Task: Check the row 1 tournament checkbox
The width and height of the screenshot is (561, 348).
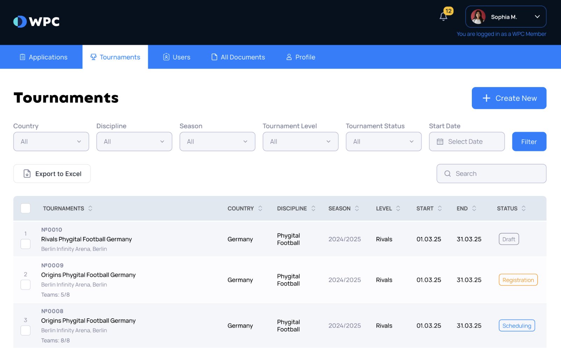Action: 26,244
